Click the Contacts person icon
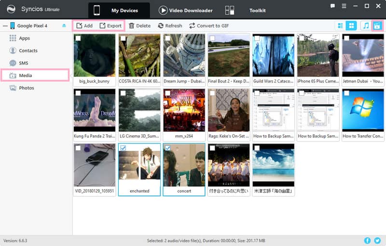386x246 pixels. [x=13, y=51]
